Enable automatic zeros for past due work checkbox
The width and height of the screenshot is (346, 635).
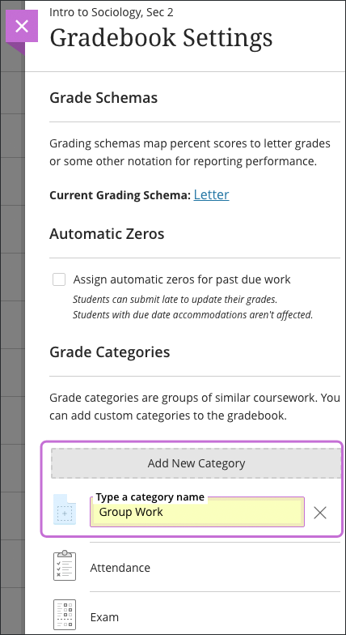point(59,279)
